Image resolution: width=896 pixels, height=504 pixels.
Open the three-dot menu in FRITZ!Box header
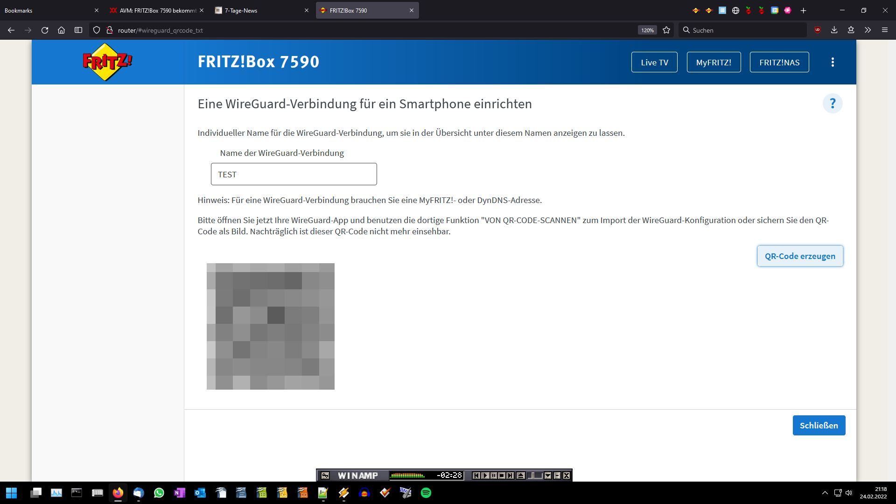coord(833,62)
